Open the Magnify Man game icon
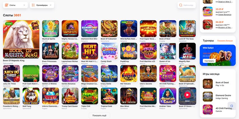The height and width of the screenshot is (119, 239). coord(187,51)
